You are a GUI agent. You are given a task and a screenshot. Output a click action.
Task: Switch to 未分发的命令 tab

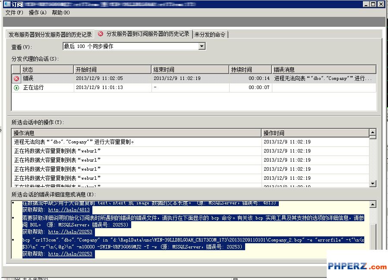click(210, 35)
